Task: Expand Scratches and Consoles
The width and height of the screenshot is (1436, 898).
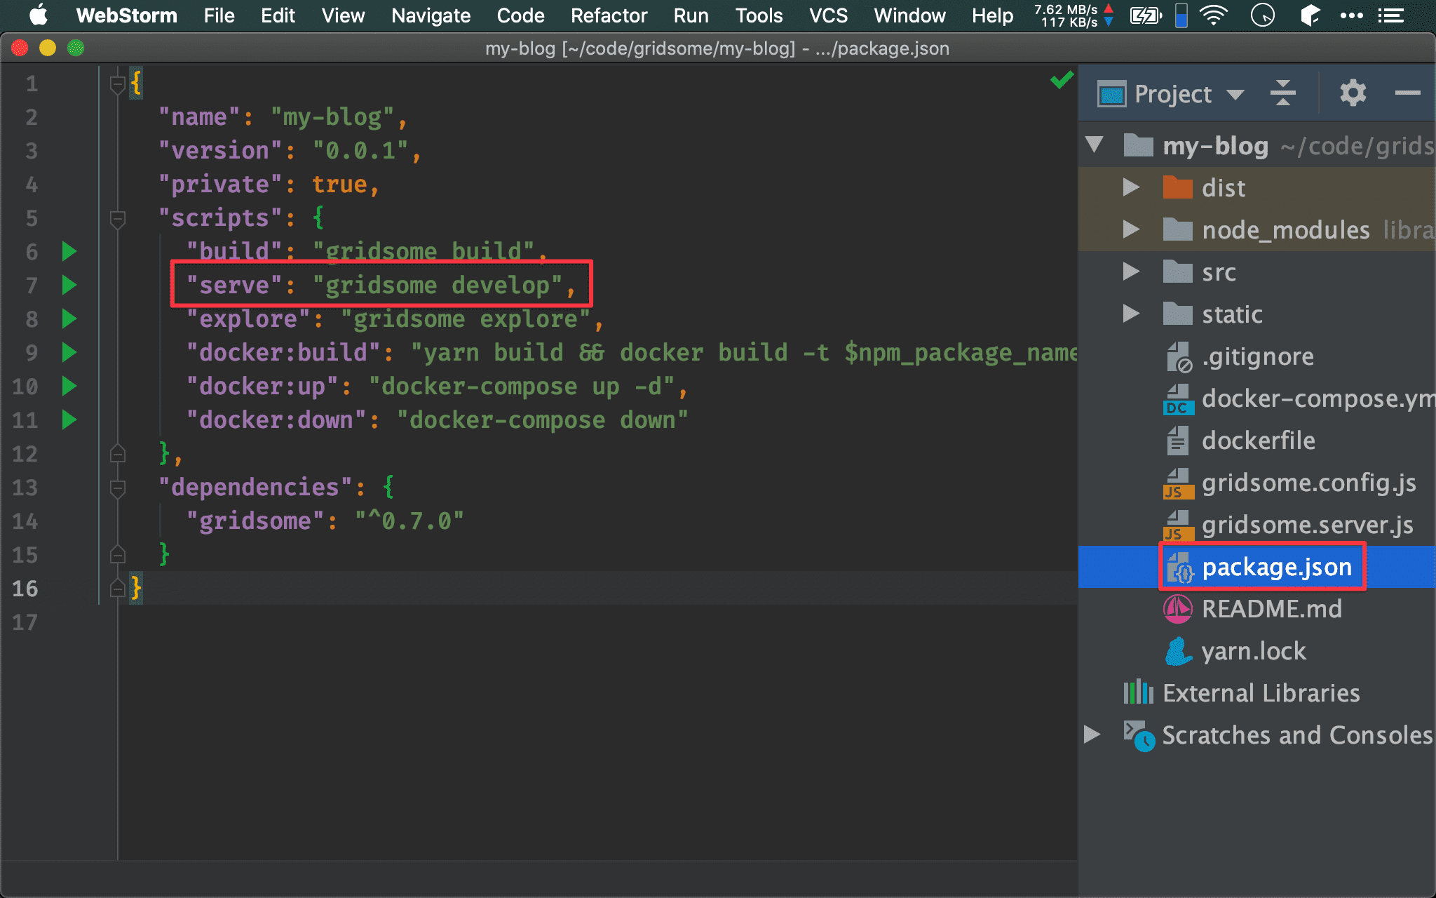Action: pos(1092,734)
